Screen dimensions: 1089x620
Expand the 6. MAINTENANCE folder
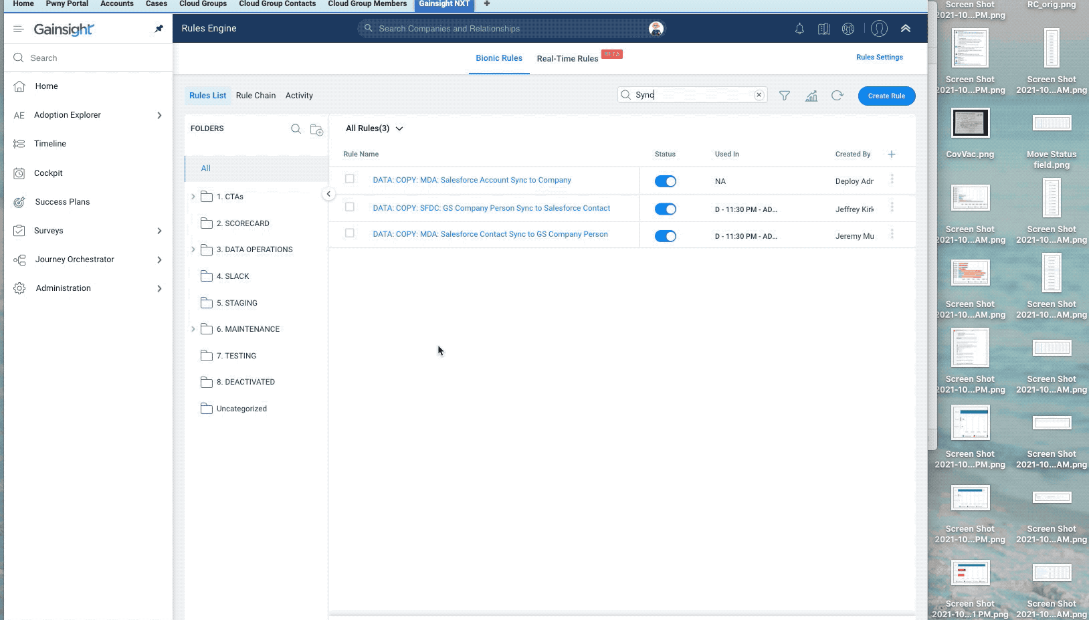pos(193,329)
